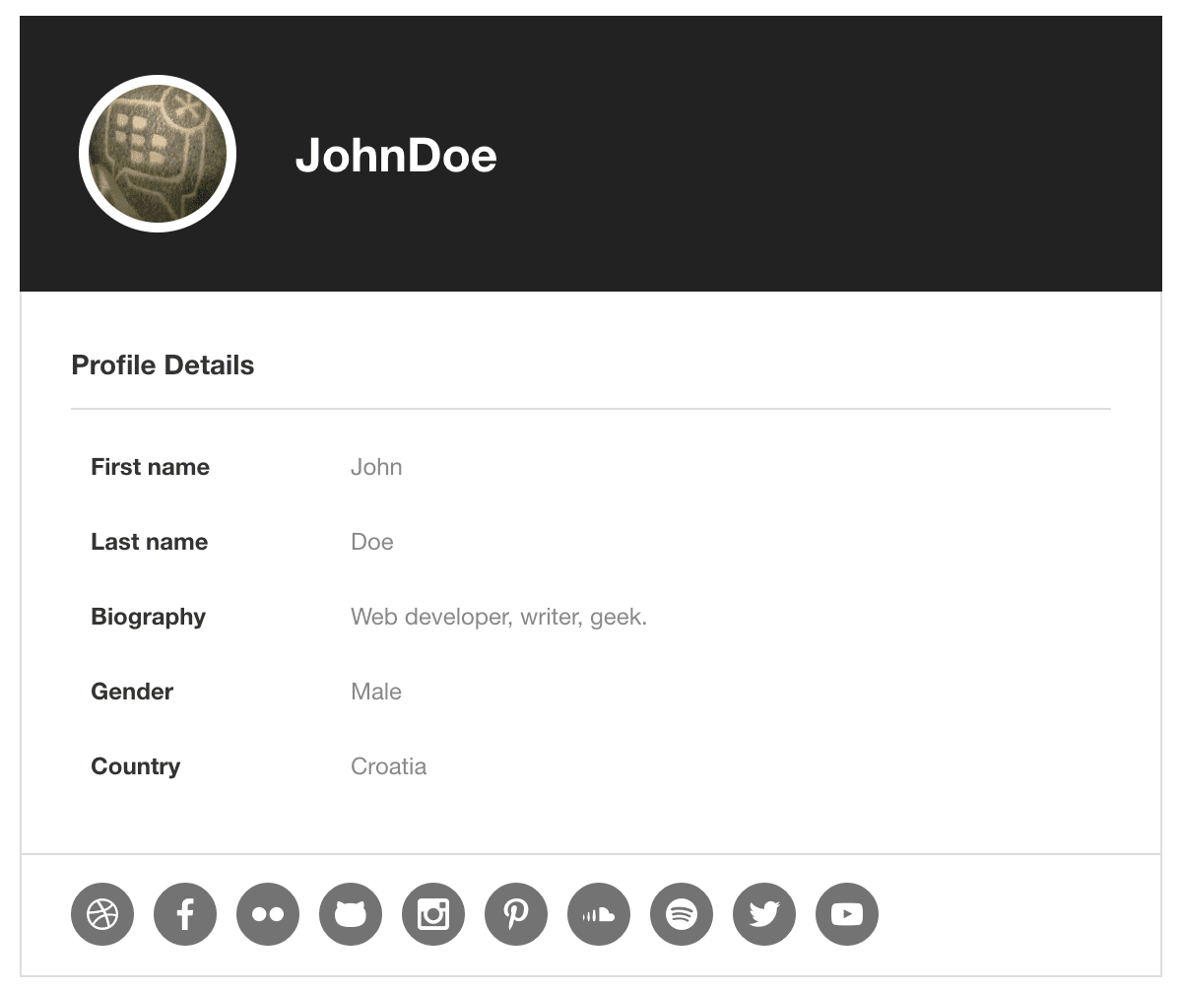Click the SoundCloud icon

coord(599,914)
